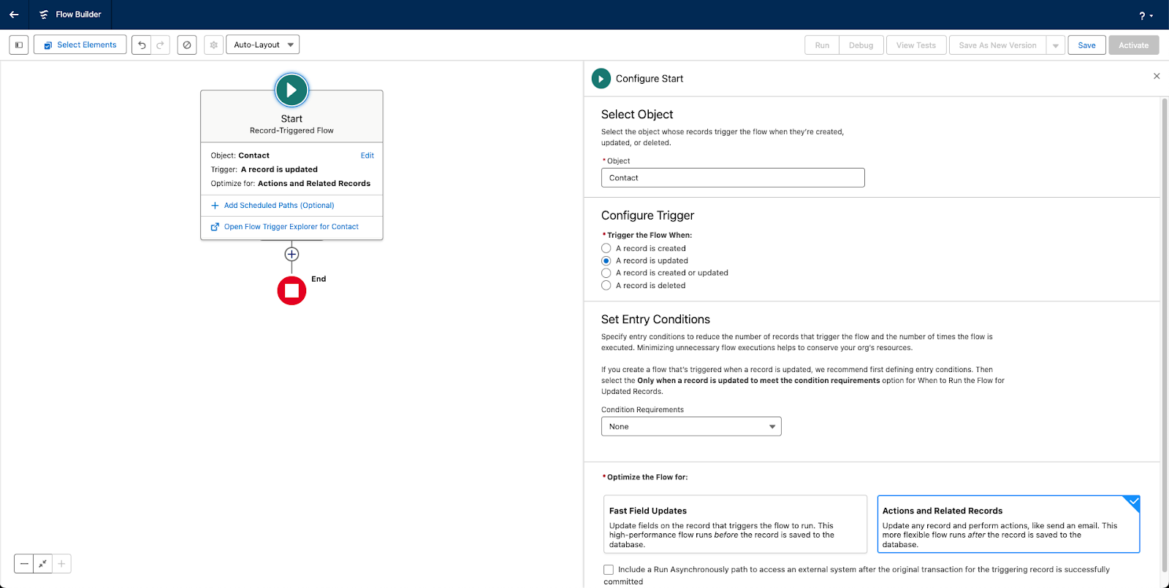Select 'A record is created' radio

(x=606, y=248)
